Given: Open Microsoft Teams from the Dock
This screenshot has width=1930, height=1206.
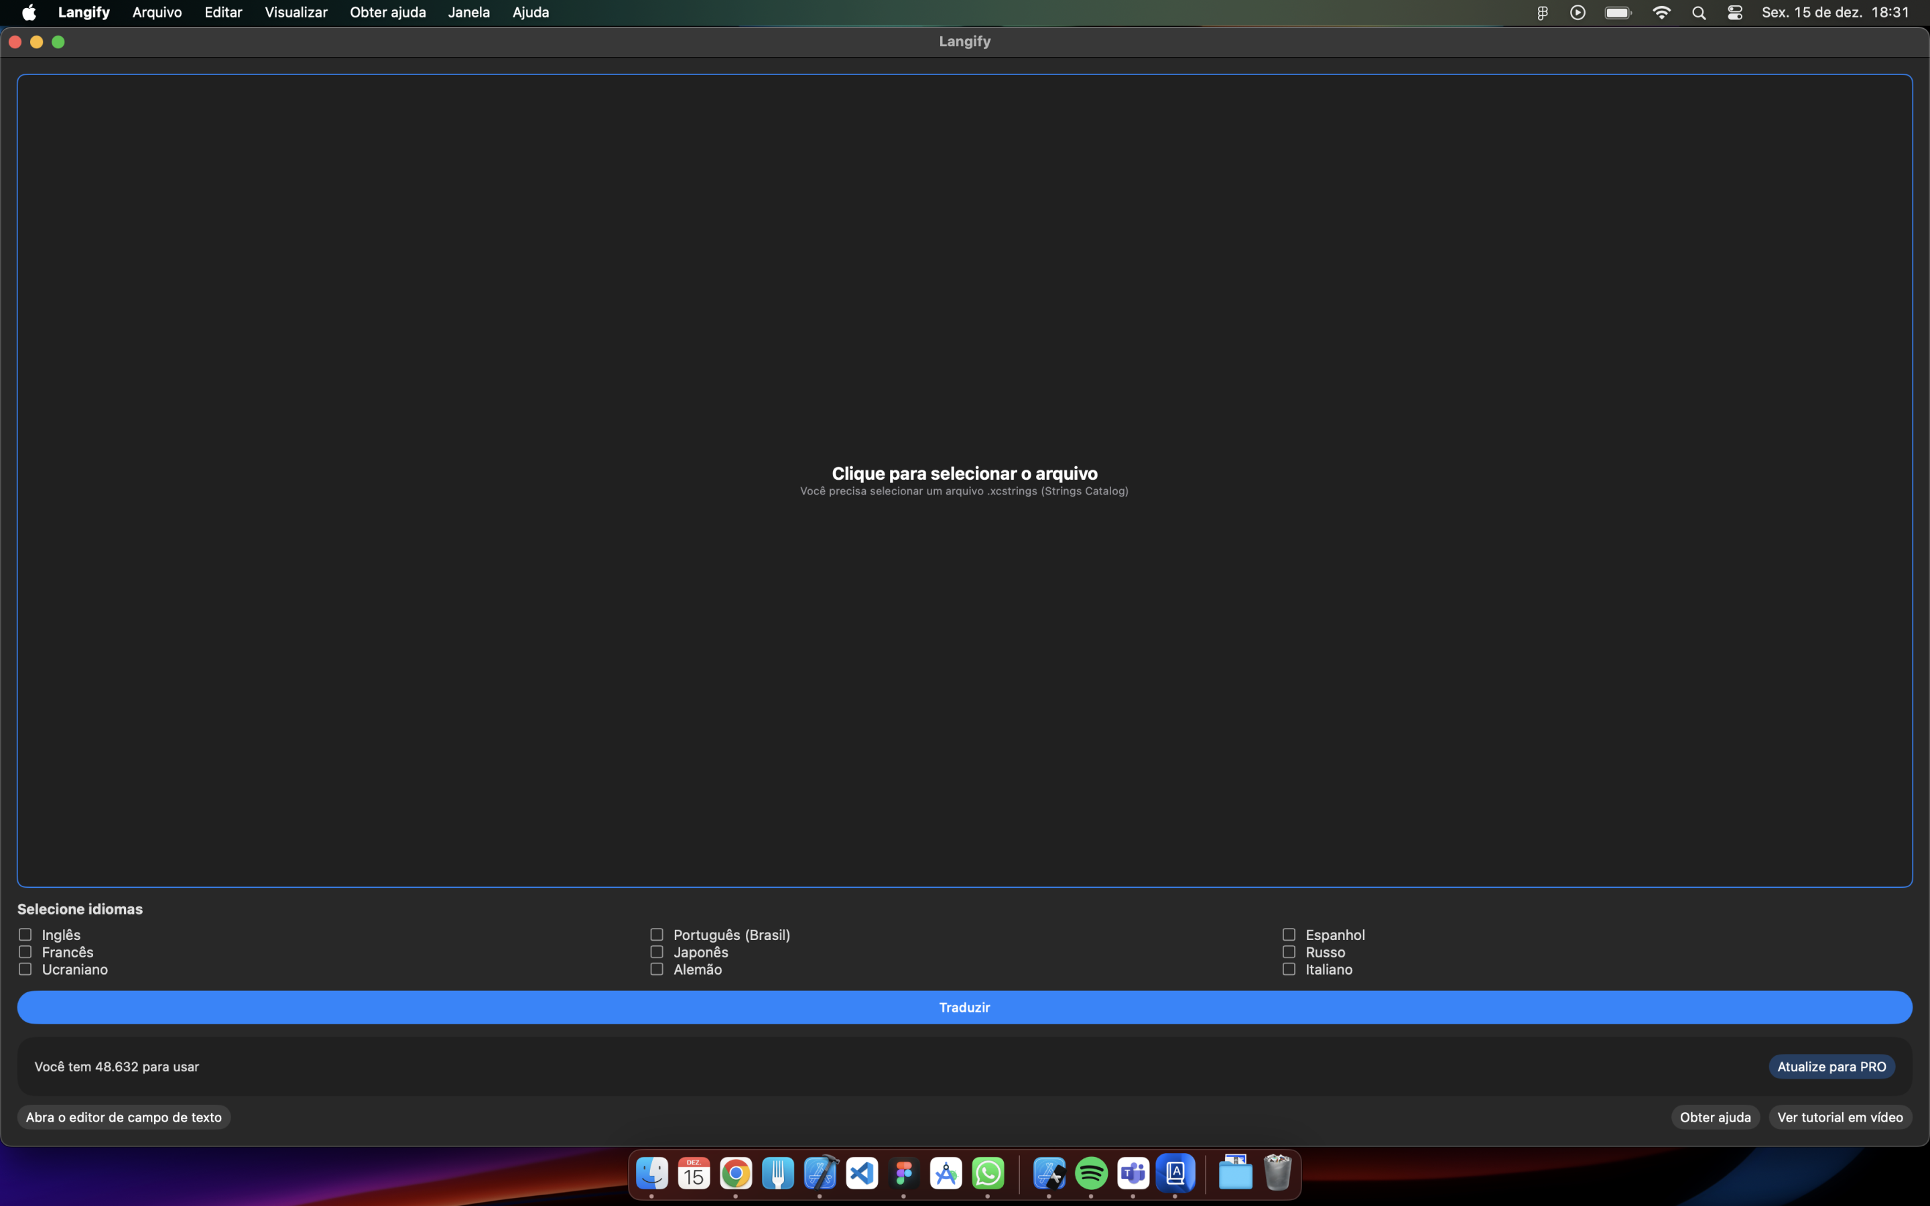Looking at the screenshot, I should coord(1133,1173).
